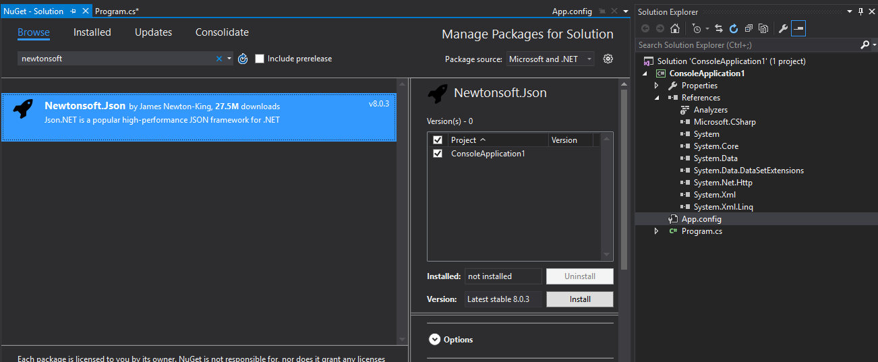878x362 pixels.
Task: Click Sync with Active Document arrows icon
Action: pyautogui.click(x=719, y=28)
